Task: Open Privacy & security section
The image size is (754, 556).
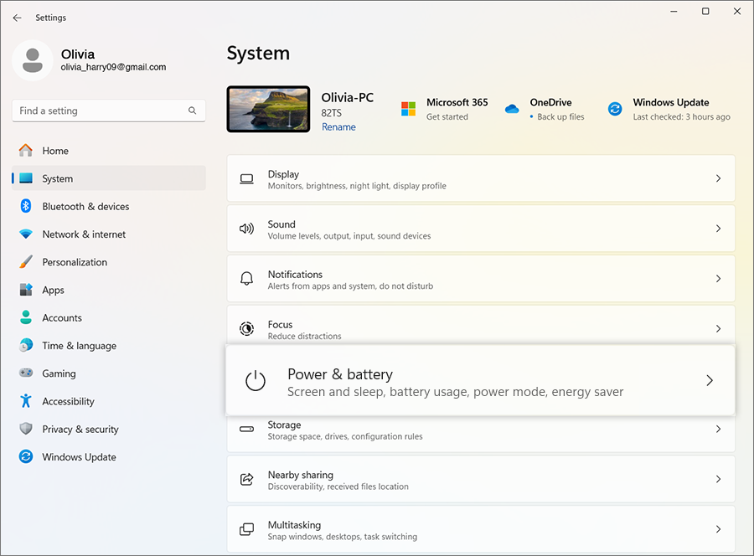Action: [x=80, y=430]
